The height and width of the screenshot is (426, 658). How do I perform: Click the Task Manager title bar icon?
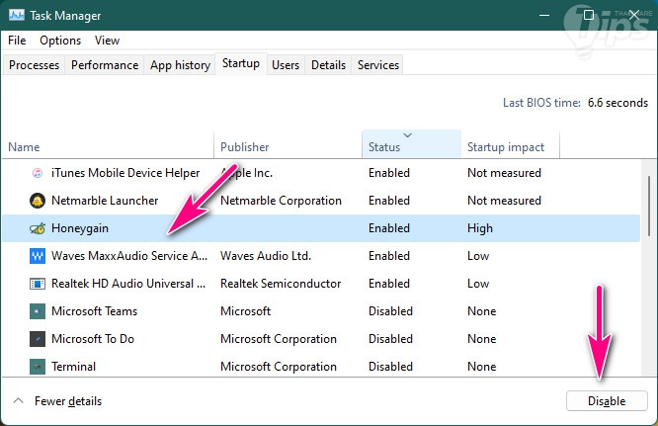17,16
